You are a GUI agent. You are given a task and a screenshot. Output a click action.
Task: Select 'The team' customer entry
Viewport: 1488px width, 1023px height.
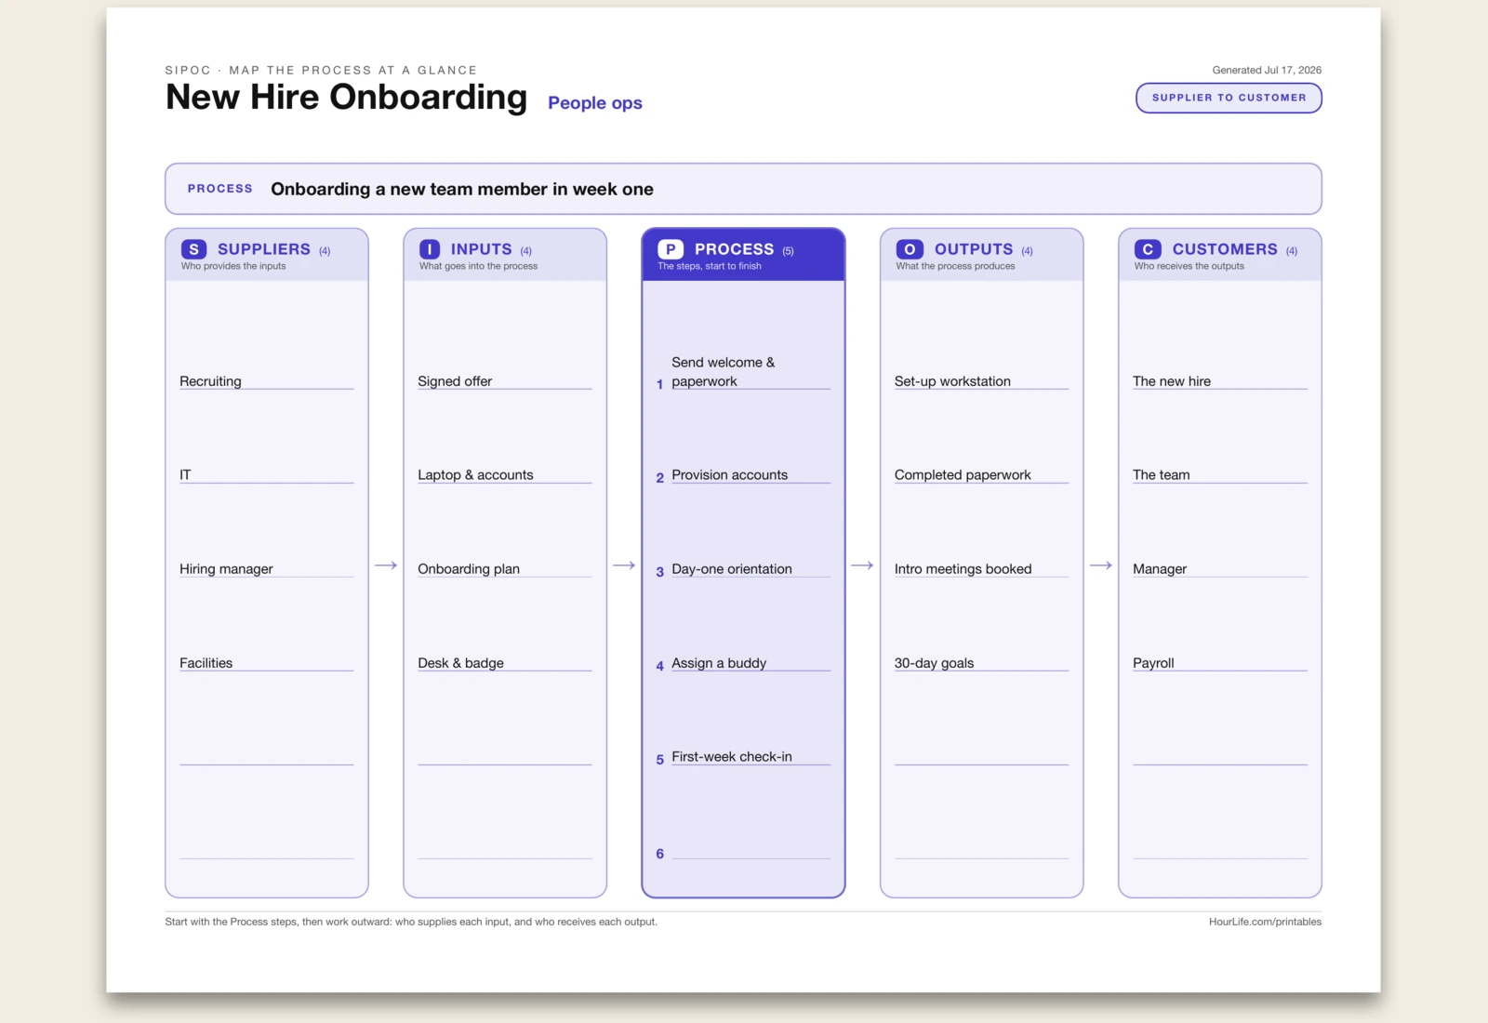[1161, 475]
